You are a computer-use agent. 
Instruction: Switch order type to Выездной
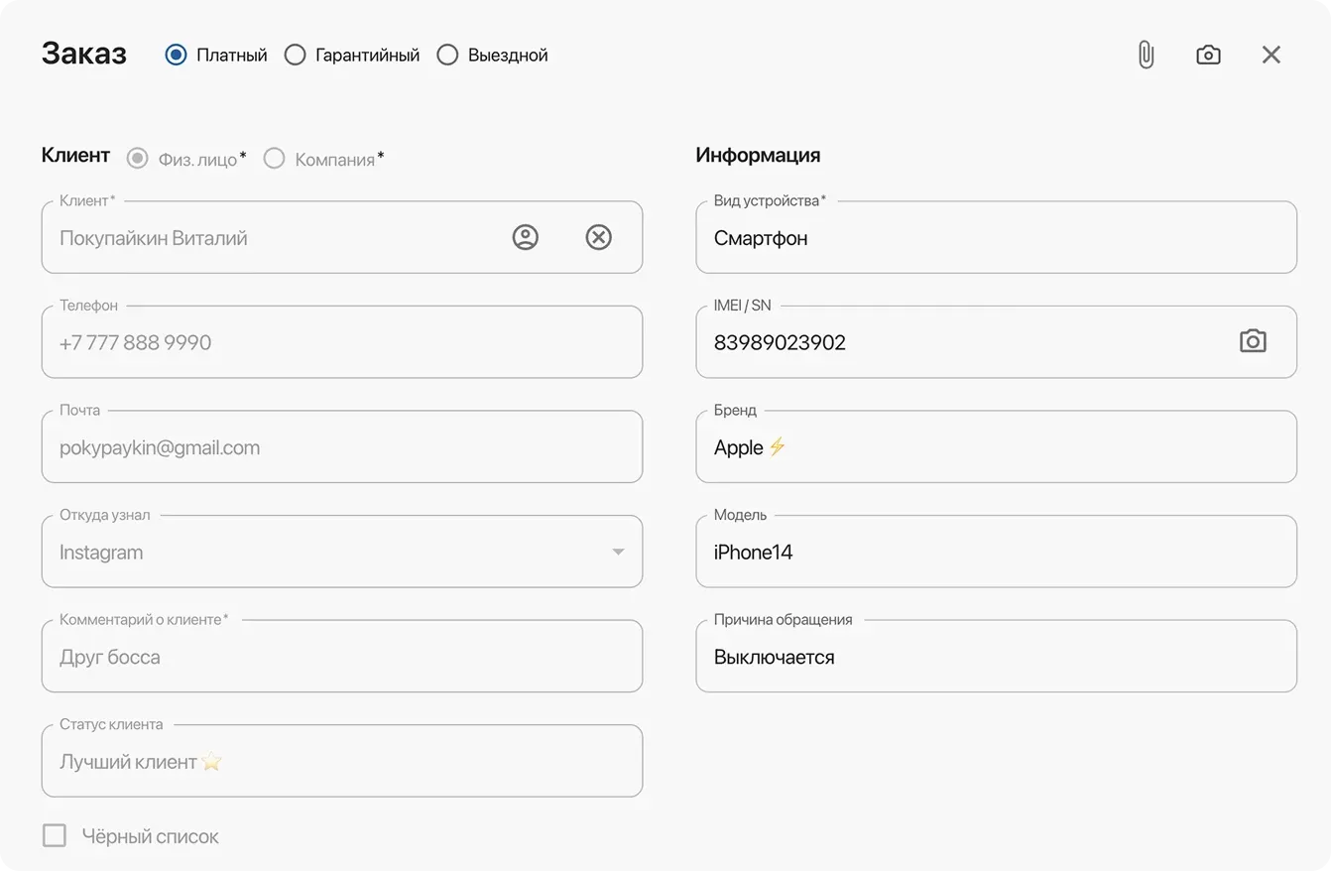[x=448, y=56]
